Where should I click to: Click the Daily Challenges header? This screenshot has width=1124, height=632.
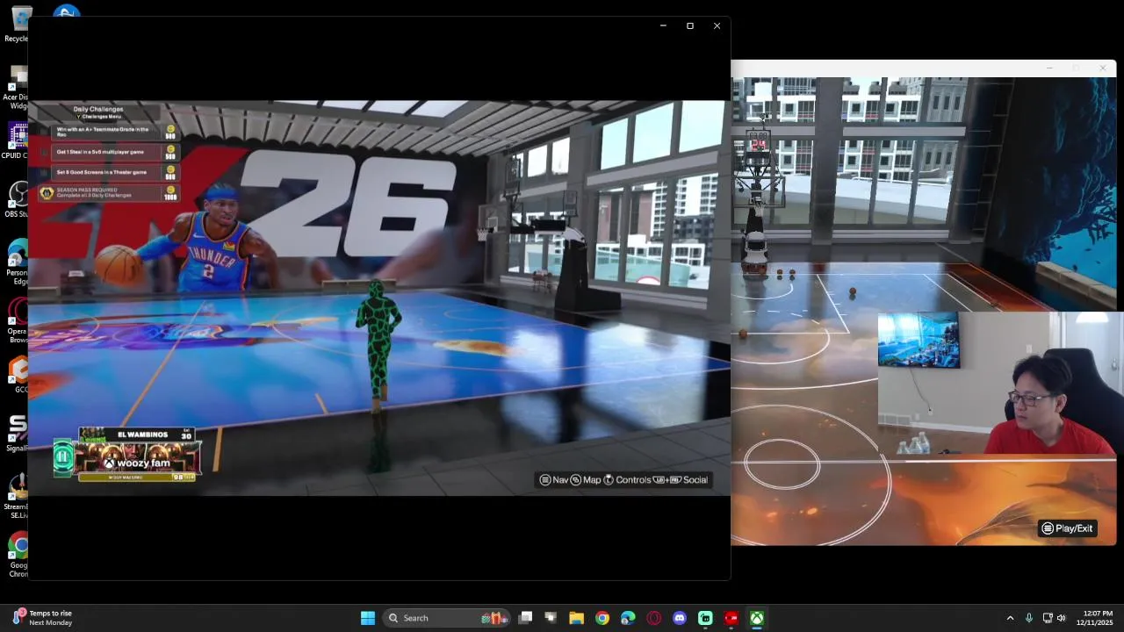[x=98, y=109]
